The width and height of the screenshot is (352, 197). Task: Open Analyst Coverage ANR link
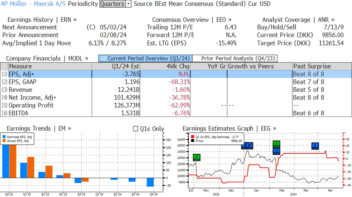click(298, 20)
